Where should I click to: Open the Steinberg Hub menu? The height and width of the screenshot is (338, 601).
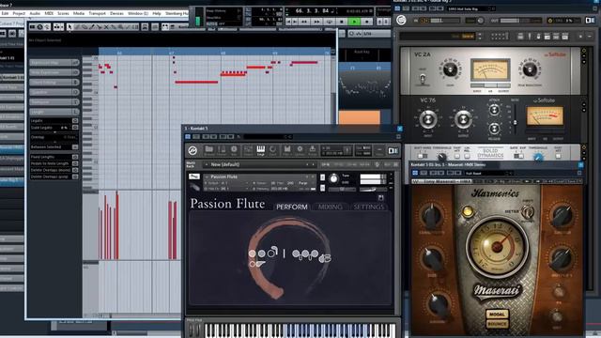pos(177,13)
